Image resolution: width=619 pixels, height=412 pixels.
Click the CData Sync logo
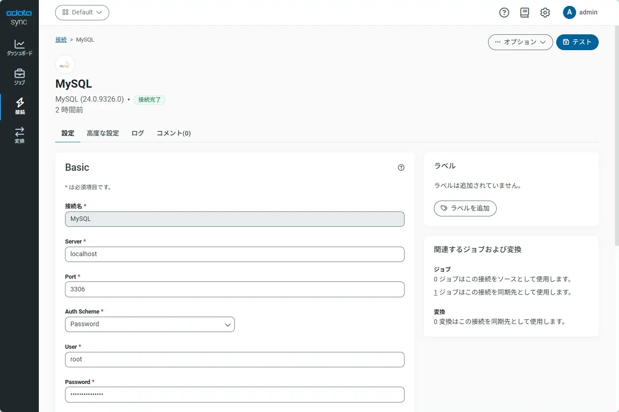[x=19, y=18]
